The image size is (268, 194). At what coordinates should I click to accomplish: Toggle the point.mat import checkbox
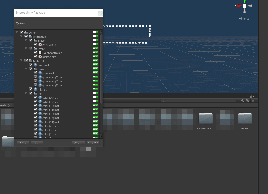click(x=35, y=73)
